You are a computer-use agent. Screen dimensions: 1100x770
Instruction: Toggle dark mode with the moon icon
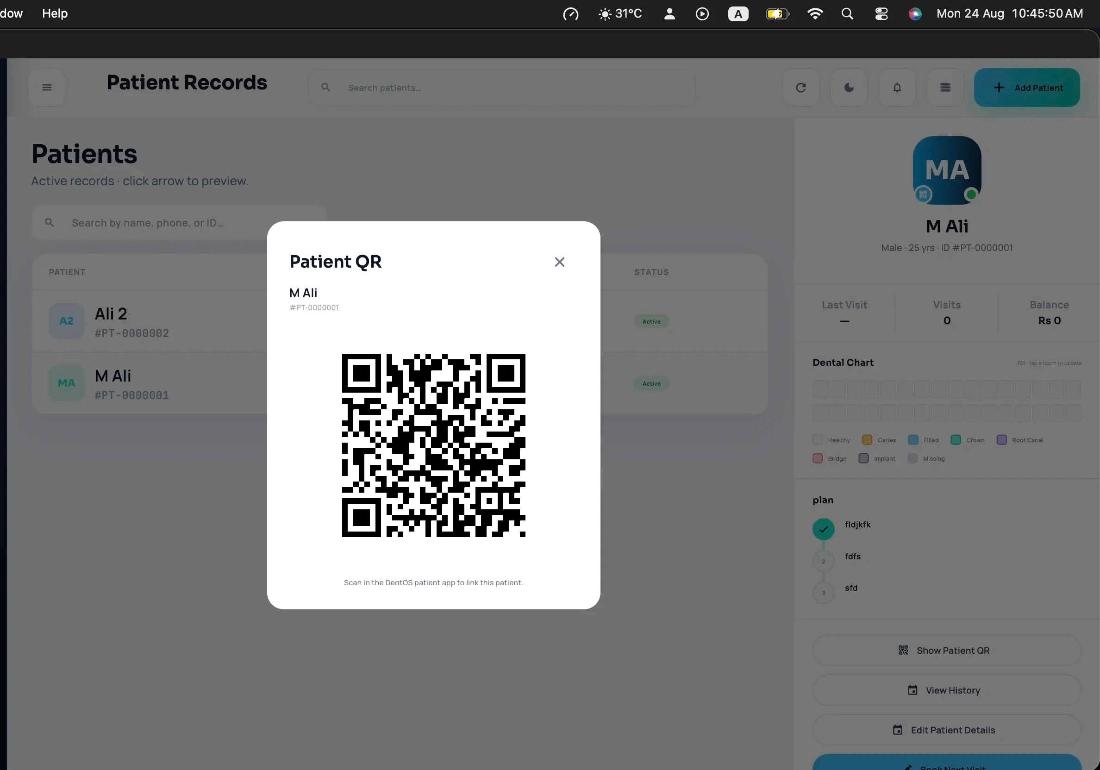point(849,88)
